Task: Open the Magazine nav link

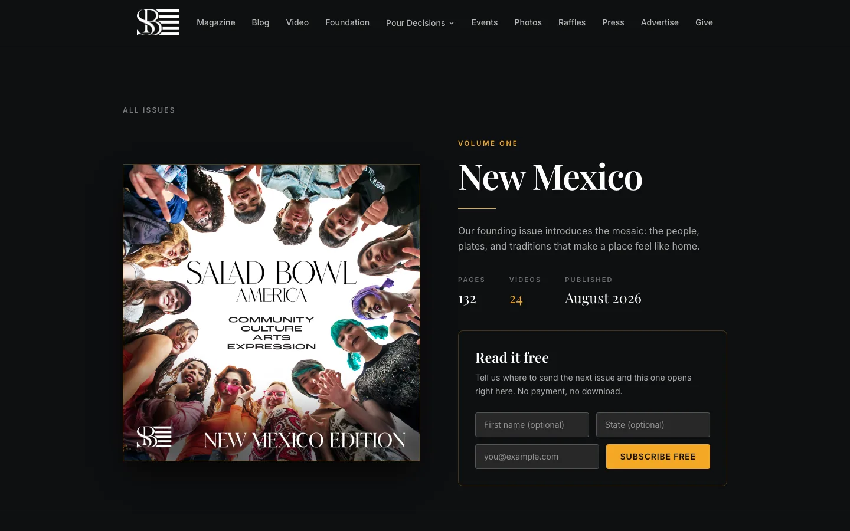Action: 216,22
